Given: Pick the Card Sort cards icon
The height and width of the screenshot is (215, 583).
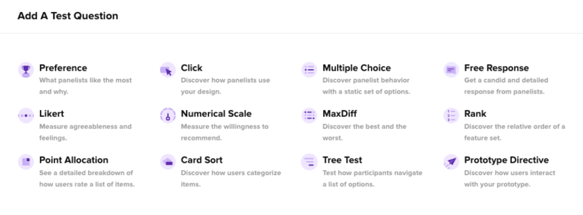Looking at the screenshot, I should 168,162.
